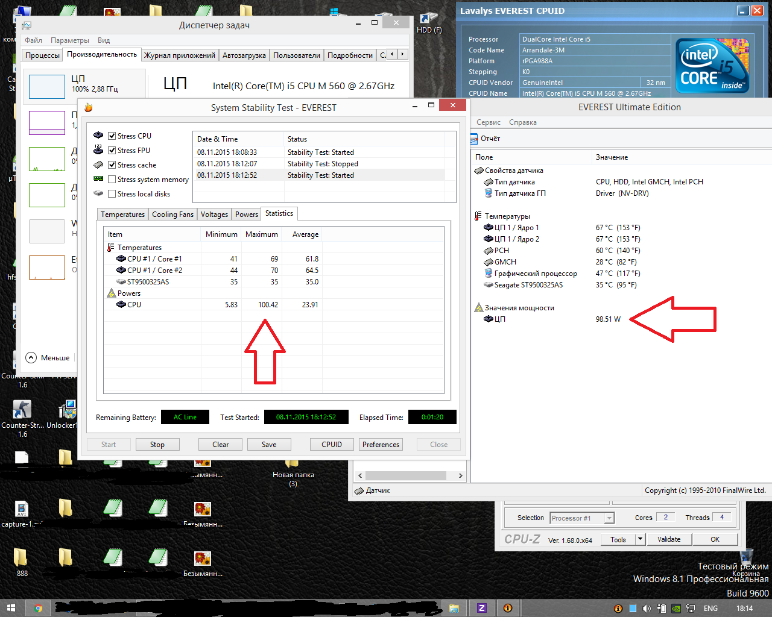
Task: Uncheck the Stress cache checkbox
Action: pos(112,164)
